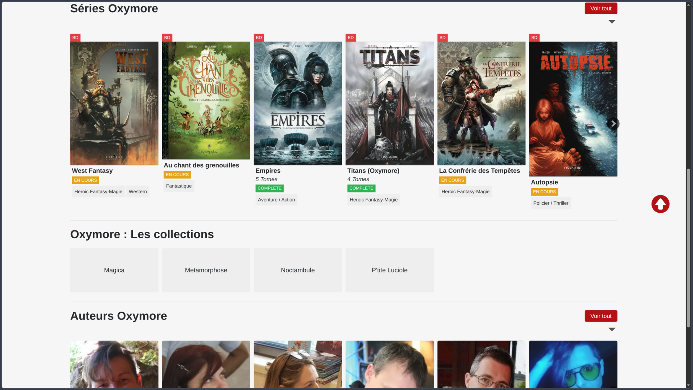Click the carousel next chevron on Autopsie cover

(x=613, y=123)
